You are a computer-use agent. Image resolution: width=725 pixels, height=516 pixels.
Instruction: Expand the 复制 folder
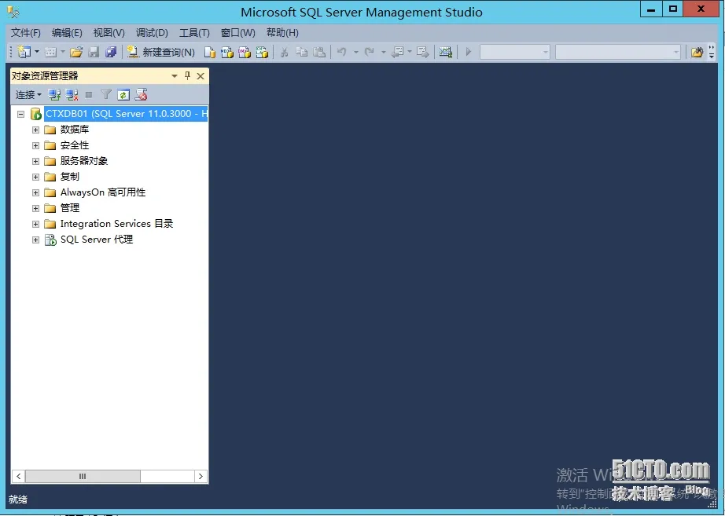pyautogui.click(x=35, y=177)
